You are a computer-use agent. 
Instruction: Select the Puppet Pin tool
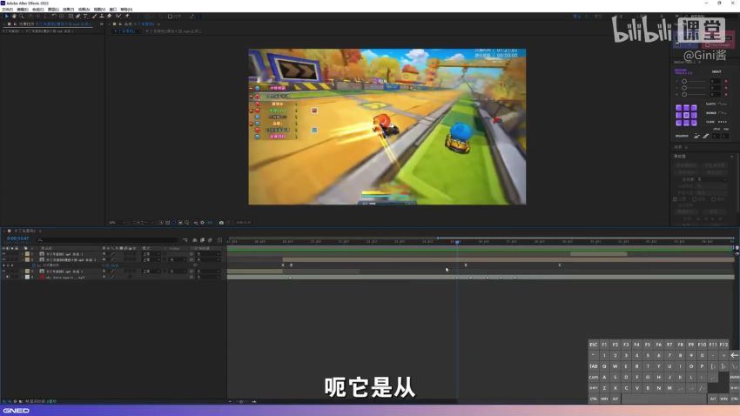coord(127,16)
